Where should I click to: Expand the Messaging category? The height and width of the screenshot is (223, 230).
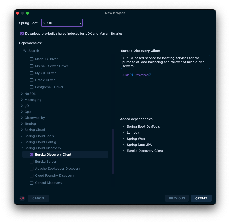pyautogui.click(x=22, y=100)
